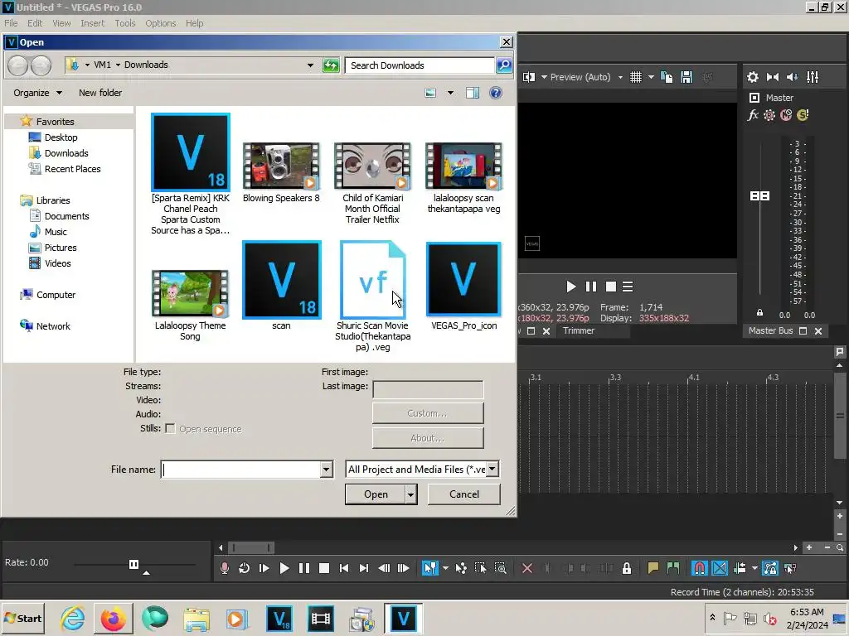Viewport: 849px width, 636px height.
Task: Toggle Dim Output speaker icon
Action: pos(792,77)
